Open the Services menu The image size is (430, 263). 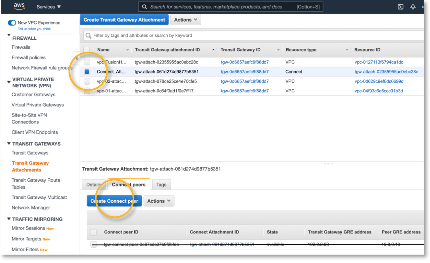tap(49, 7)
